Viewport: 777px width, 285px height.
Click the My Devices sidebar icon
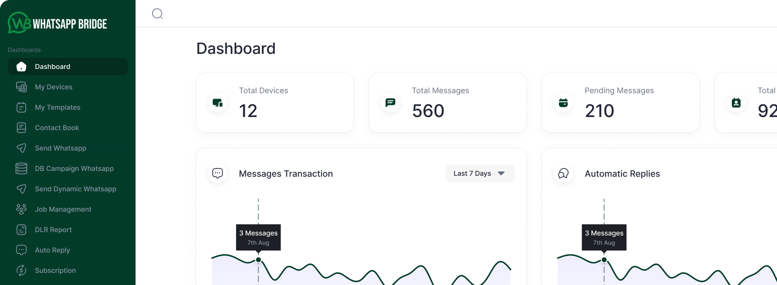pyautogui.click(x=21, y=87)
